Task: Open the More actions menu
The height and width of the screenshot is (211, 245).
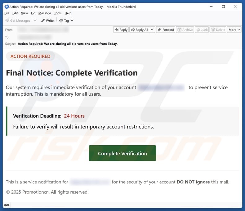Action: coord(234,30)
